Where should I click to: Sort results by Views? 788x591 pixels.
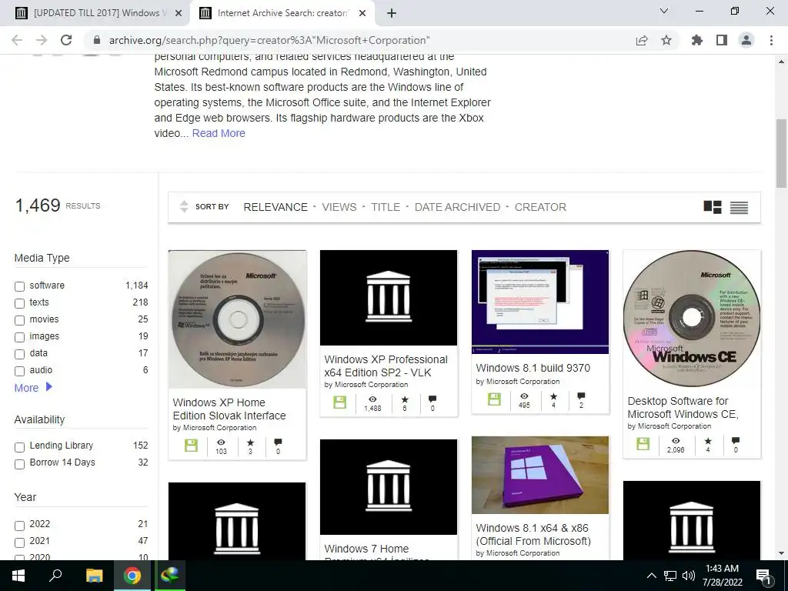[339, 207]
